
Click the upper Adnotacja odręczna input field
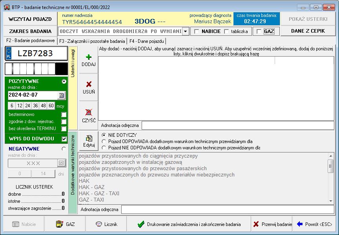pyautogui.click(x=238, y=125)
